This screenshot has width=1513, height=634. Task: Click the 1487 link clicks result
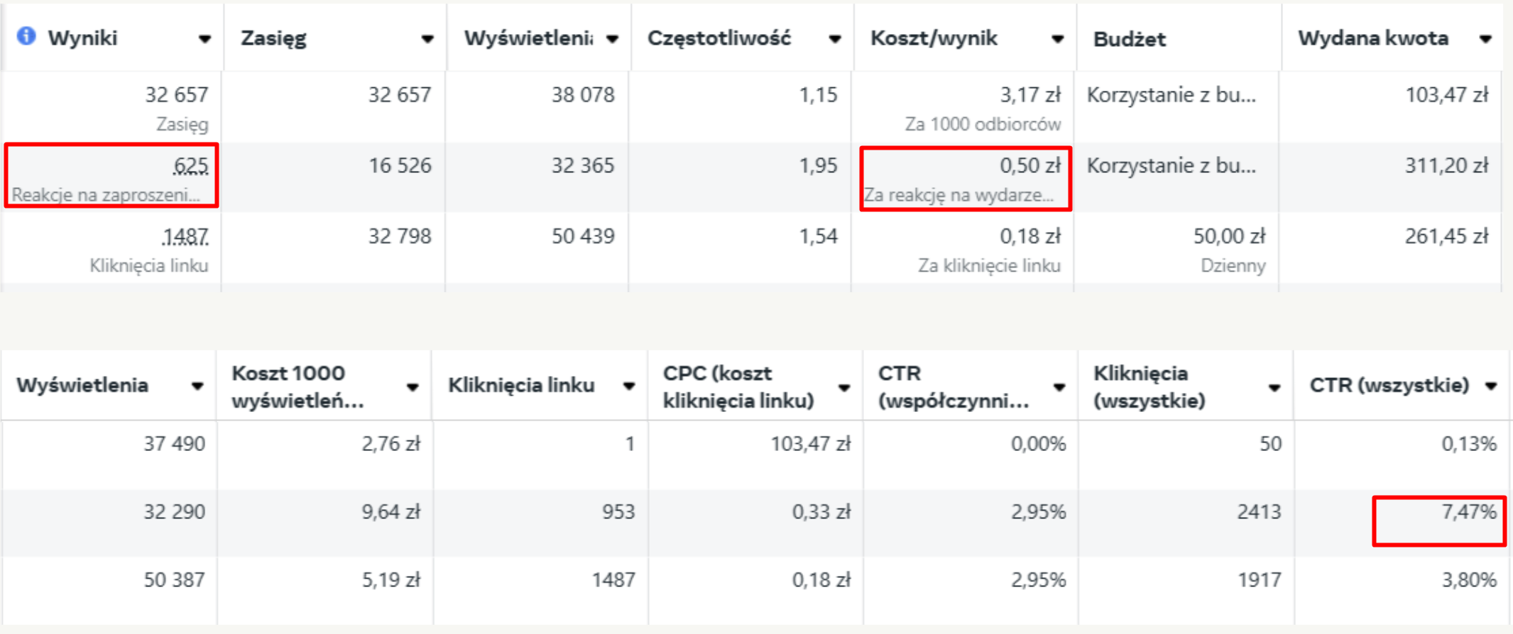tap(185, 236)
